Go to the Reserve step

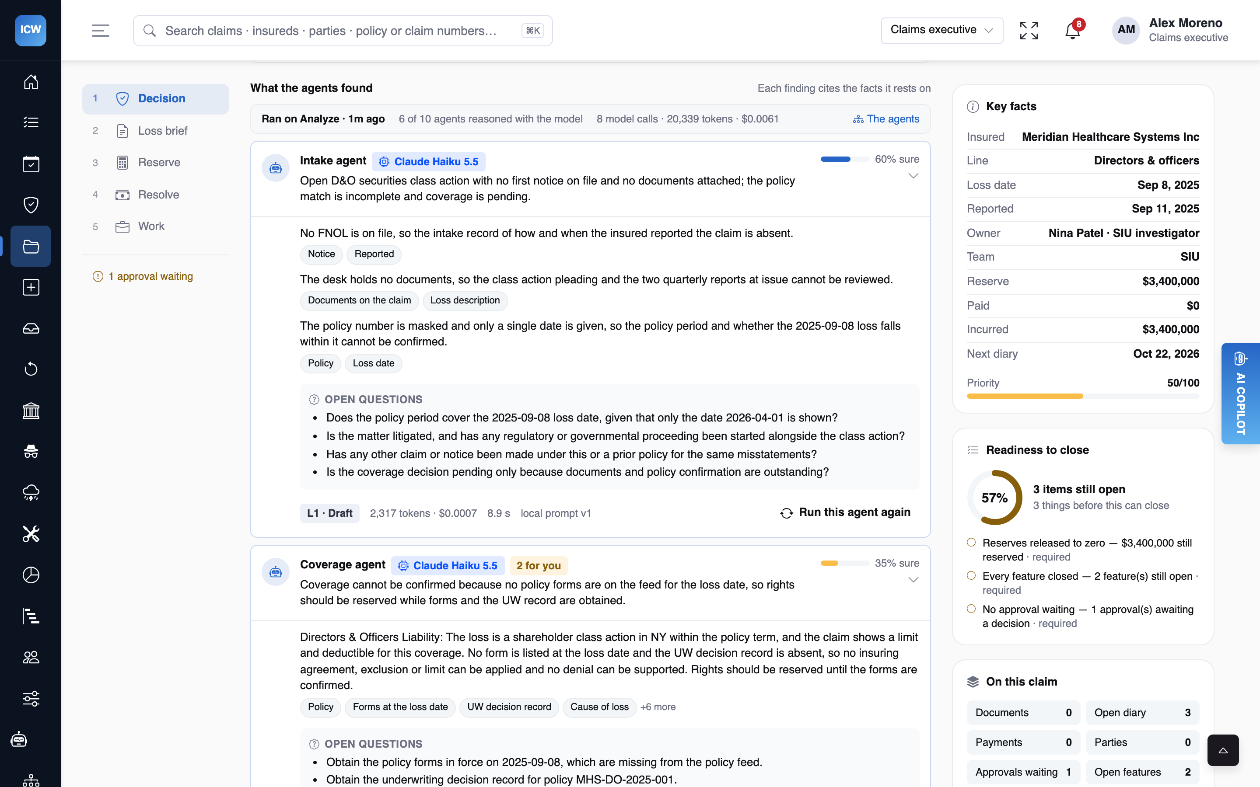click(156, 162)
